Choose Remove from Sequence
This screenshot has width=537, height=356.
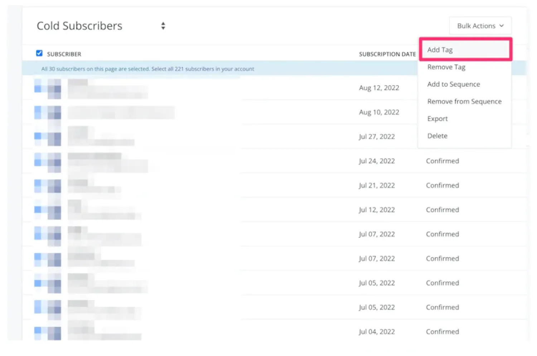tap(464, 101)
